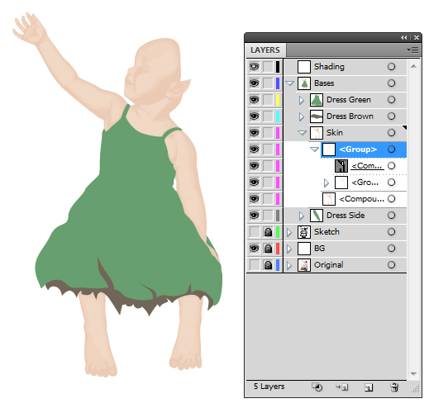Image resolution: width=429 pixels, height=408 pixels.
Task: Click the Create New Sublayer icon
Action: [x=342, y=387]
